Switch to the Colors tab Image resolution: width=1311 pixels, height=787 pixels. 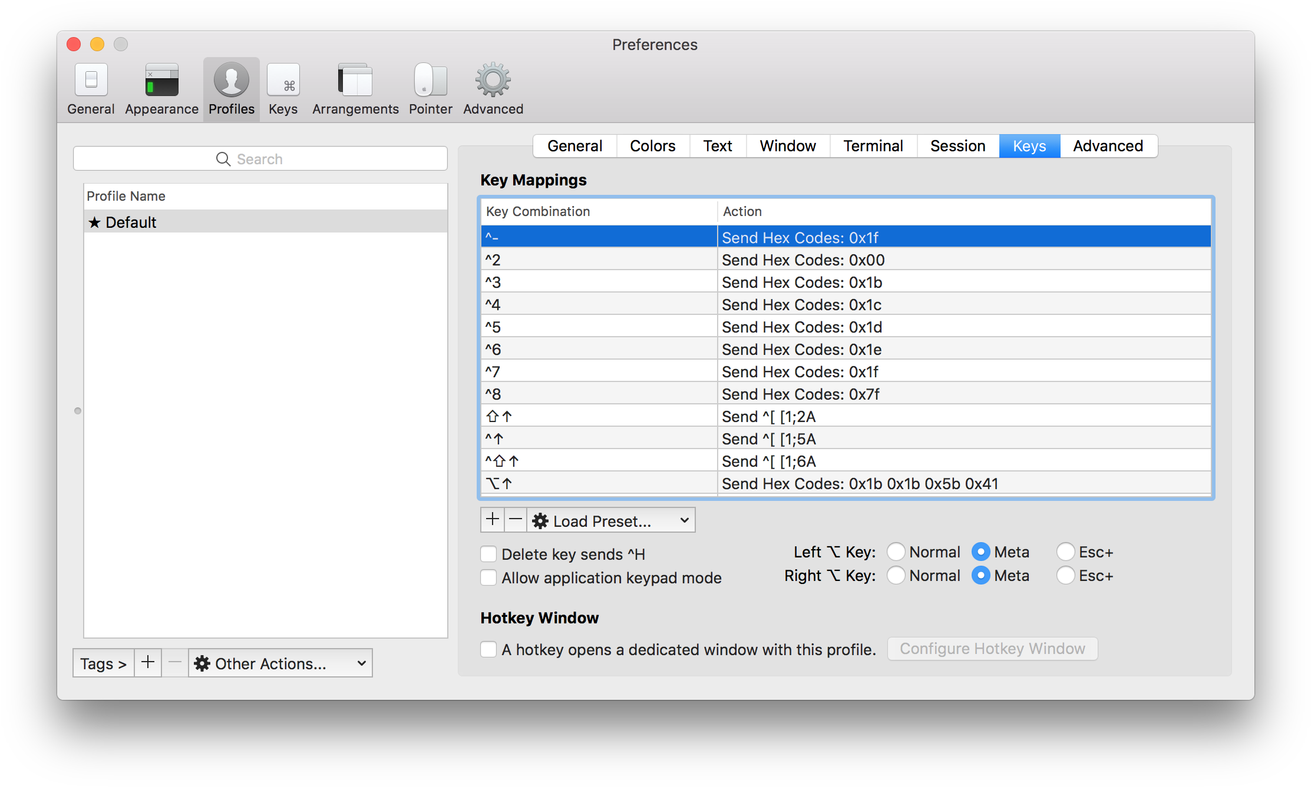point(653,146)
